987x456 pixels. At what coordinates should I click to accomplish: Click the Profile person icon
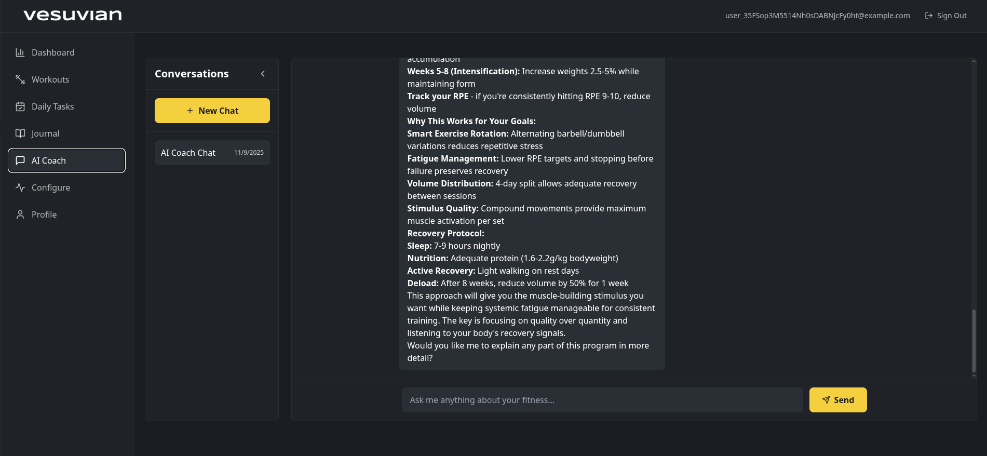coord(20,214)
